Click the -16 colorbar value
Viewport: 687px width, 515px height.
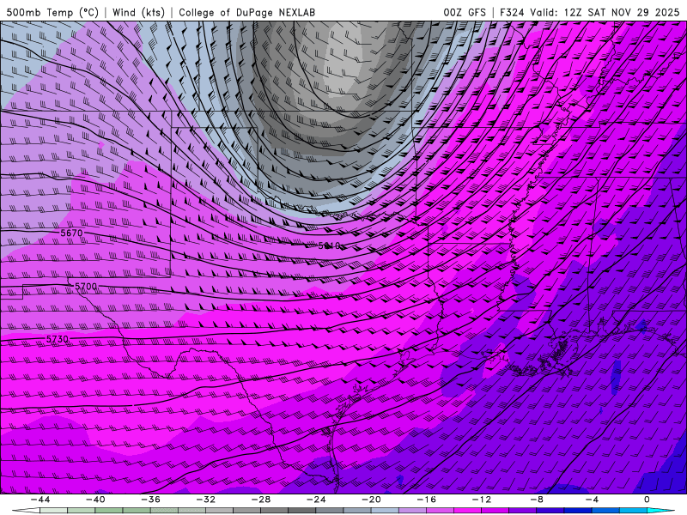pyautogui.click(x=426, y=500)
